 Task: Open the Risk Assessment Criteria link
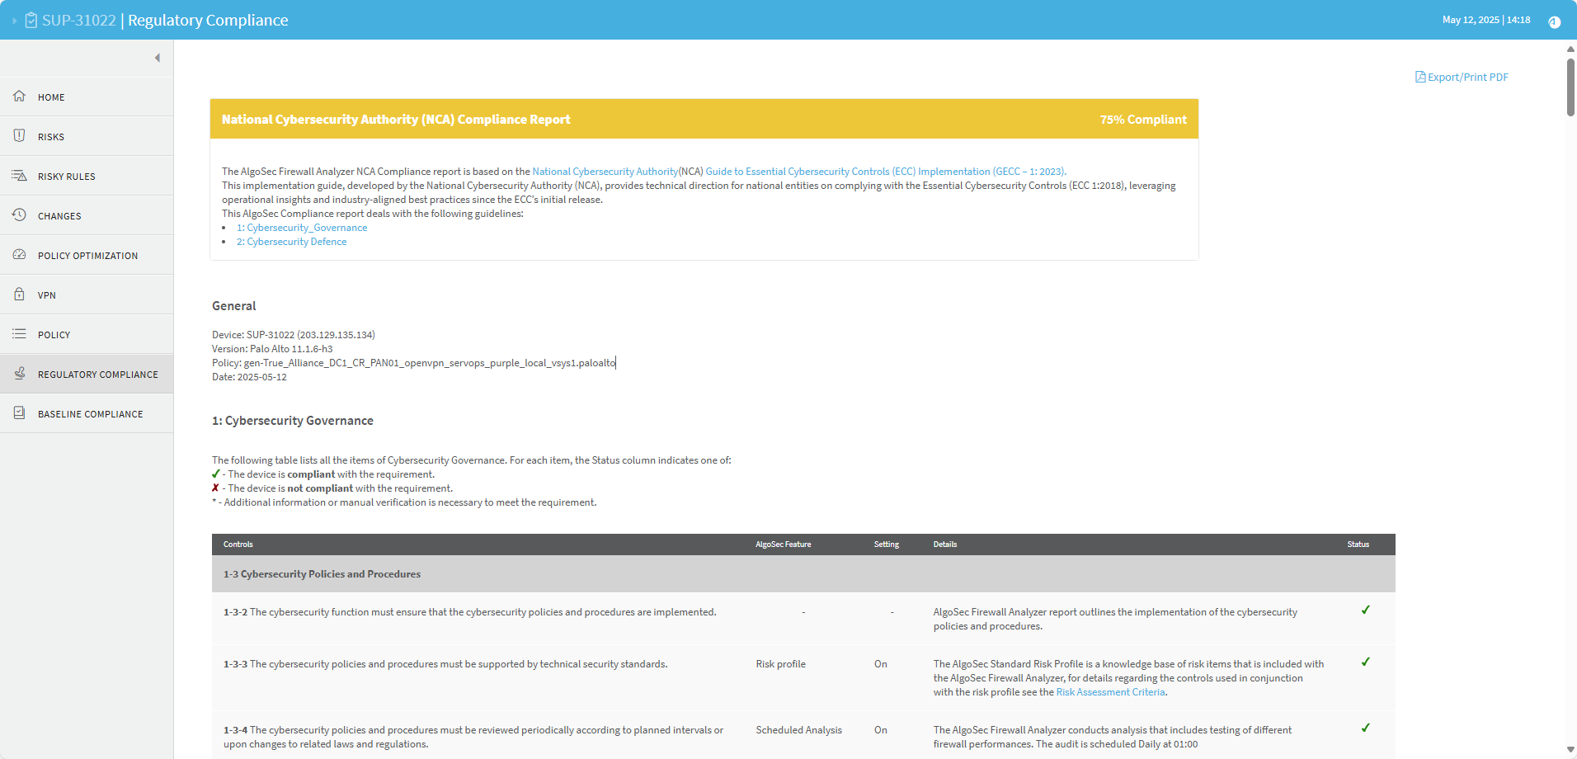click(1110, 692)
